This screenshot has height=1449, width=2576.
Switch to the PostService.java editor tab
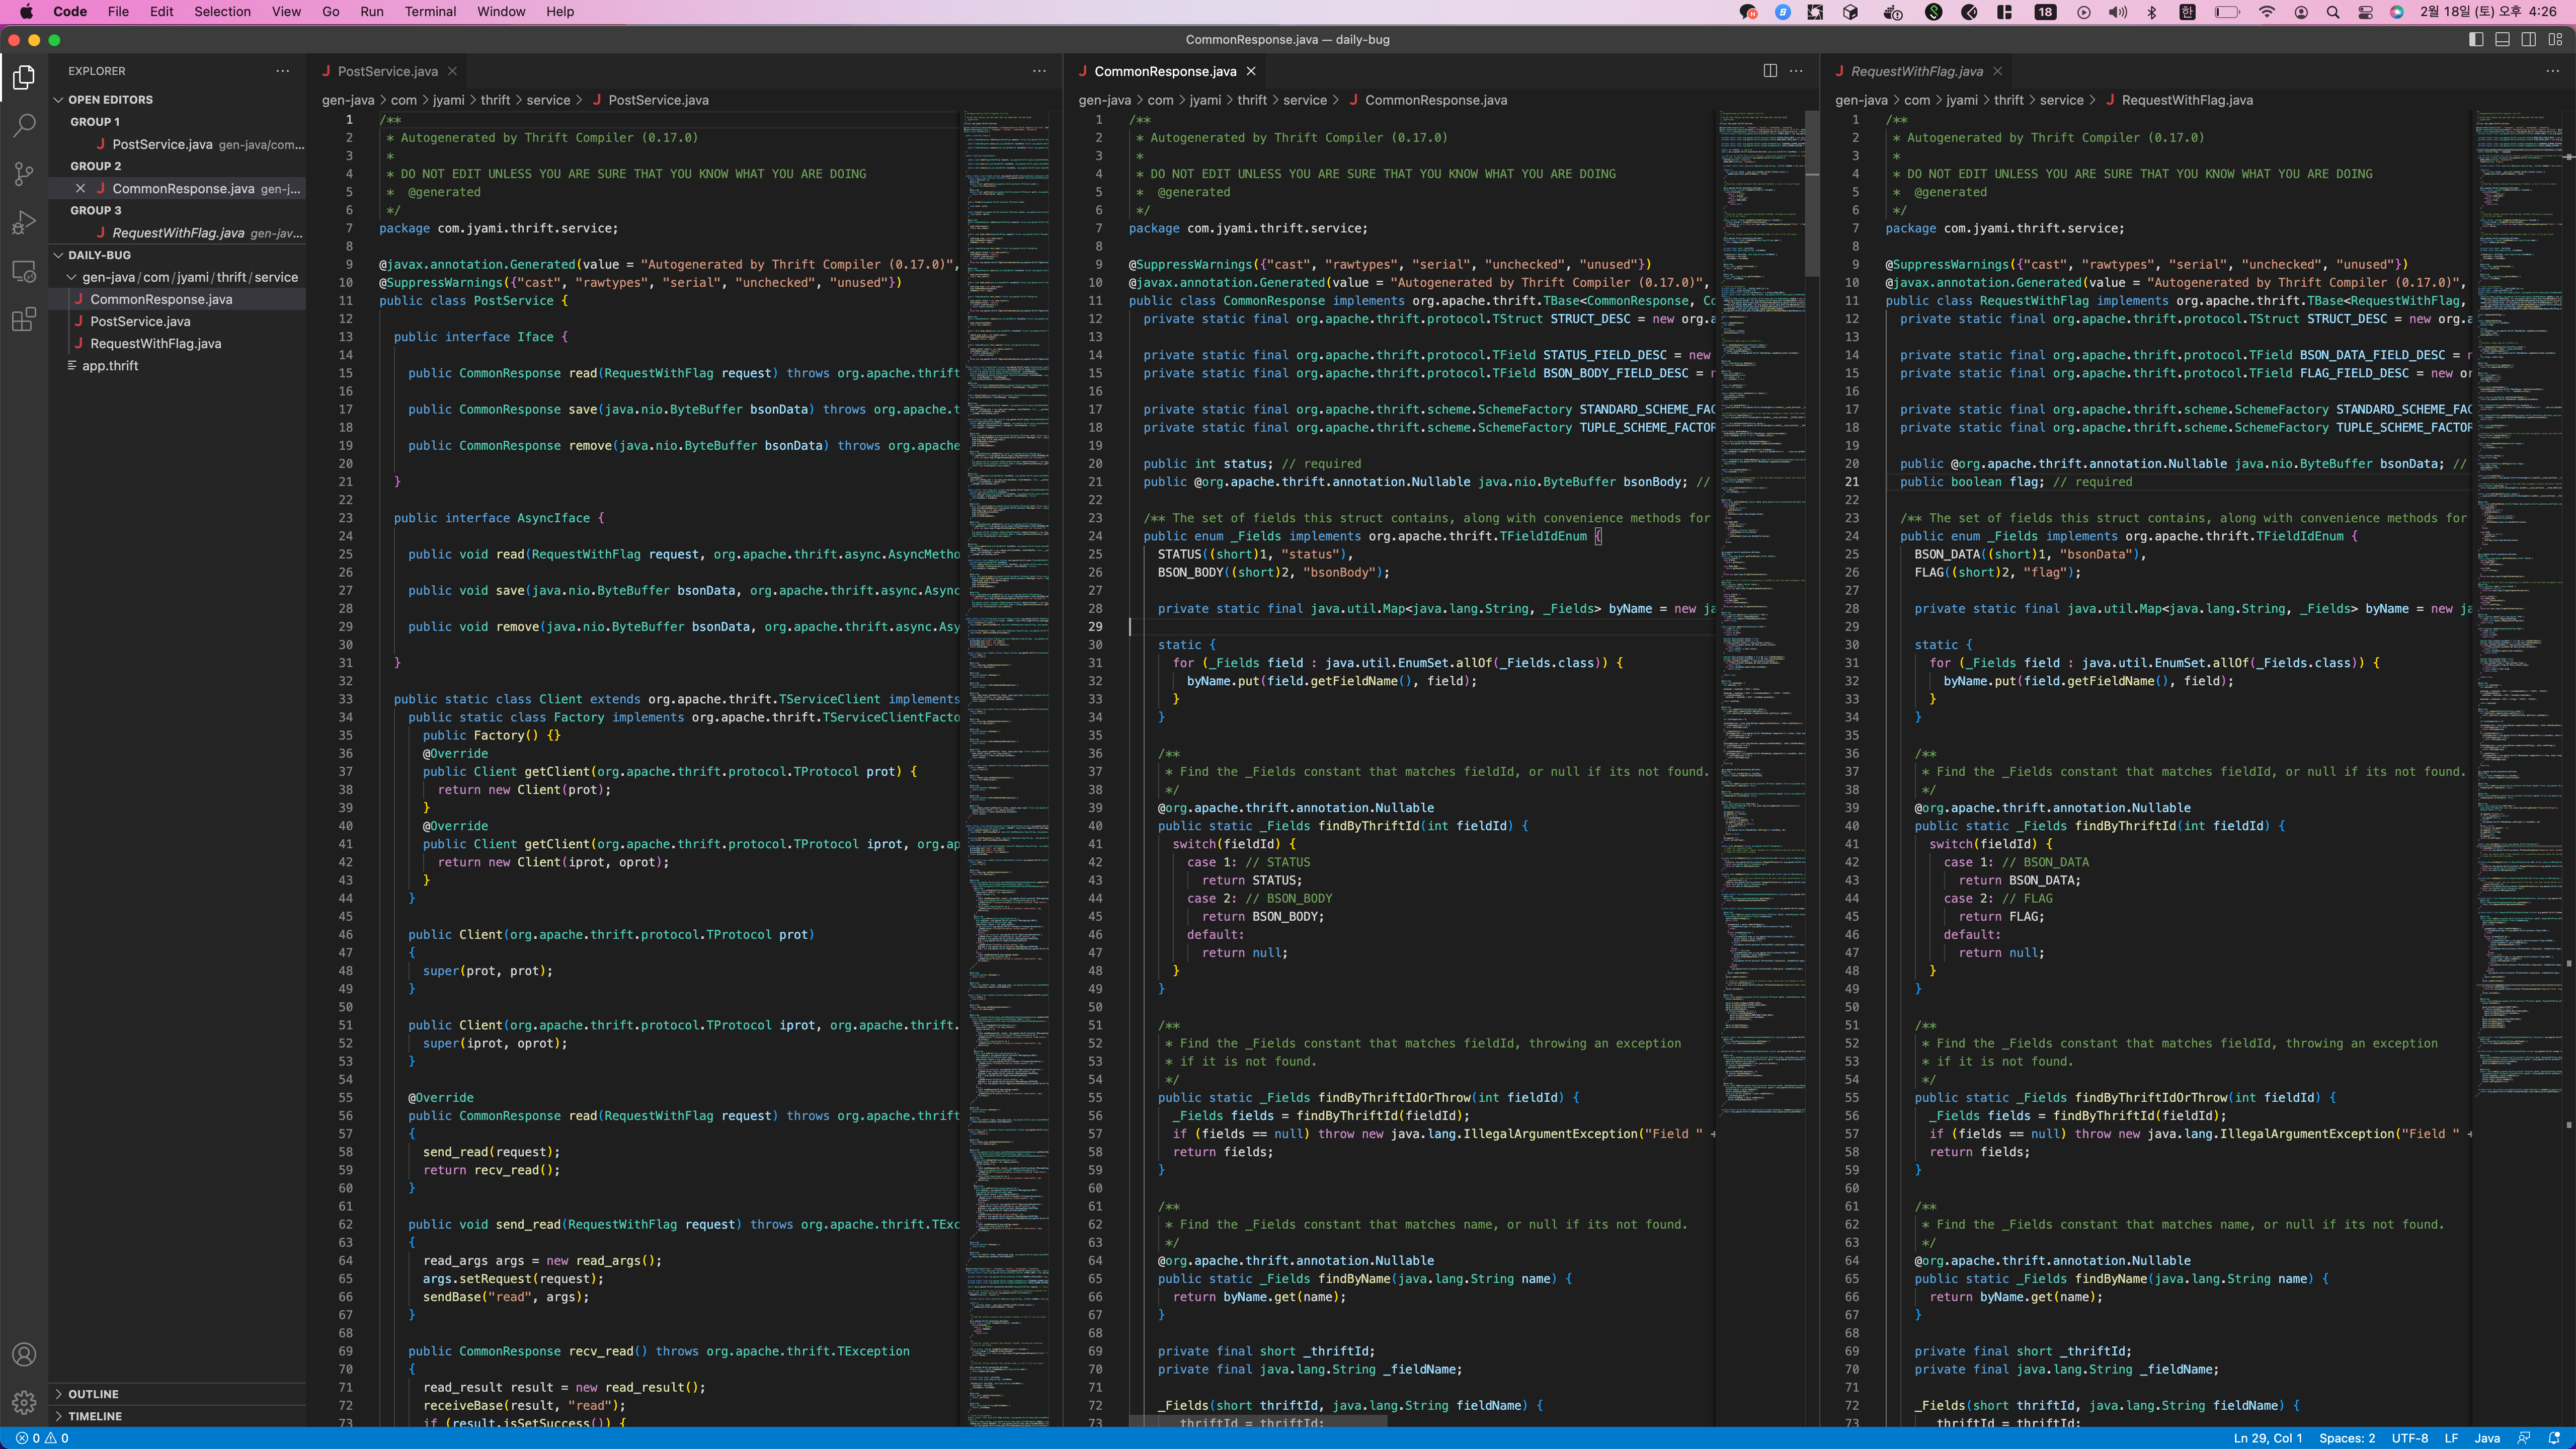click(x=387, y=71)
